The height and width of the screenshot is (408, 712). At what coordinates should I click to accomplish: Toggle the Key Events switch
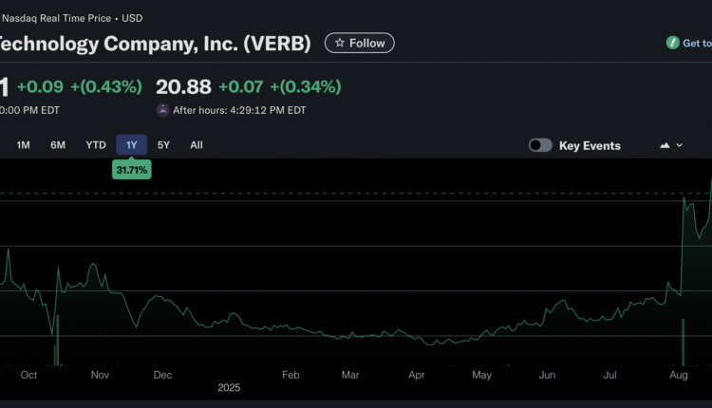pyautogui.click(x=540, y=145)
